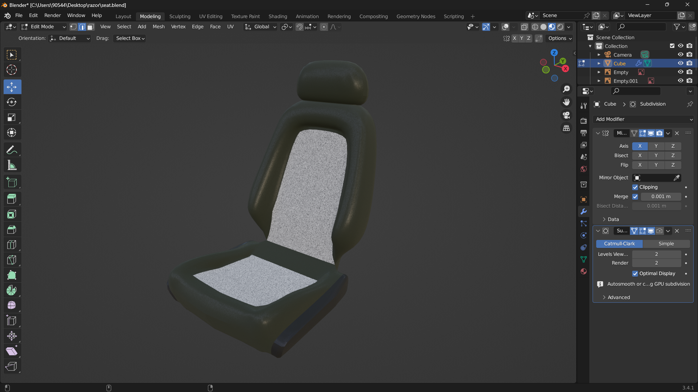
Task: Select Simple subdivision type
Action: [666, 244]
